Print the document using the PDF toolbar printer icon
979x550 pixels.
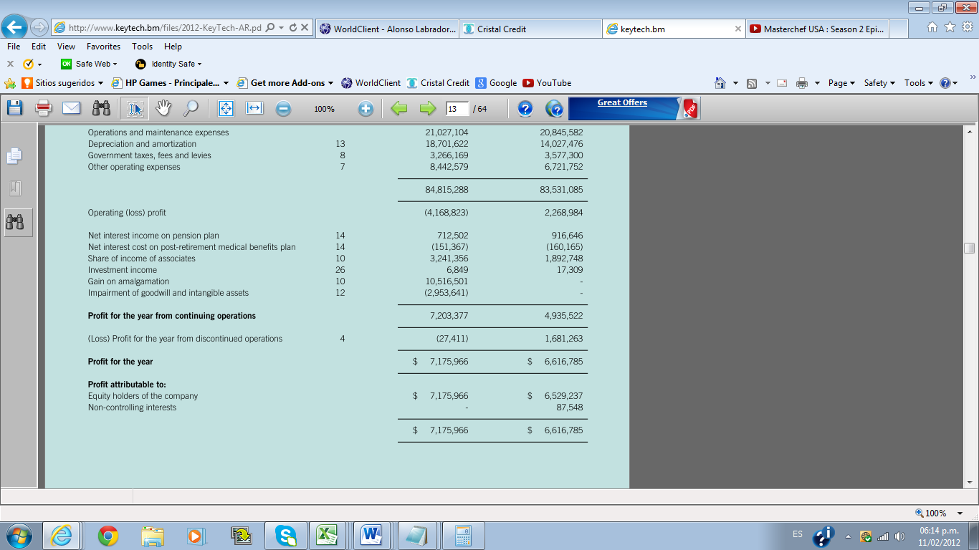click(44, 108)
